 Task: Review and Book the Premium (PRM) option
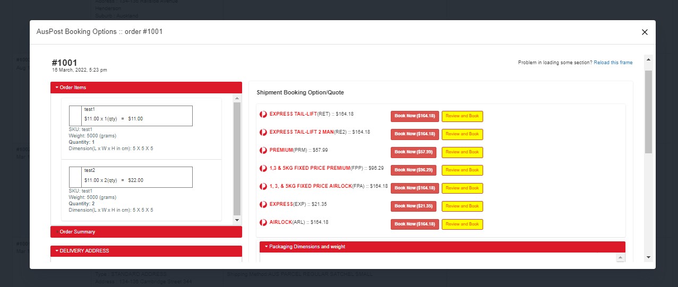(x=462, y=152)
